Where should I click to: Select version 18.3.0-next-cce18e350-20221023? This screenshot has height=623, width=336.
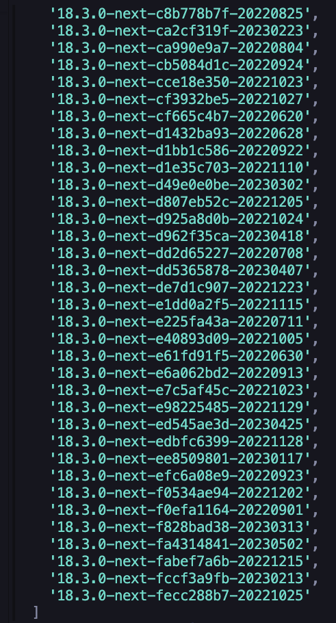180,82
